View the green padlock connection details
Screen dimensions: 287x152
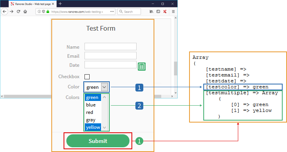pos(48,11)
